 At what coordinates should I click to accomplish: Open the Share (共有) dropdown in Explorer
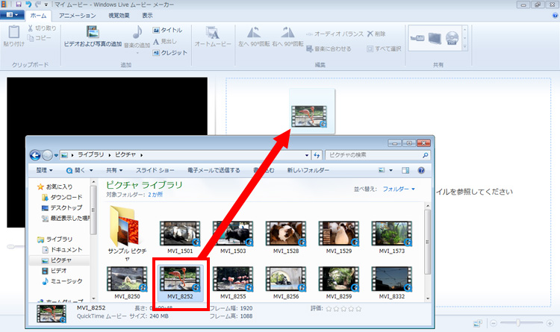tap(114, 170)
